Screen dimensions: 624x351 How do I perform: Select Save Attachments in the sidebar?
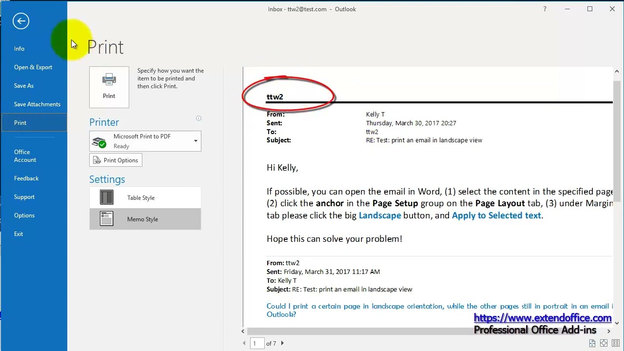[37, 104]
